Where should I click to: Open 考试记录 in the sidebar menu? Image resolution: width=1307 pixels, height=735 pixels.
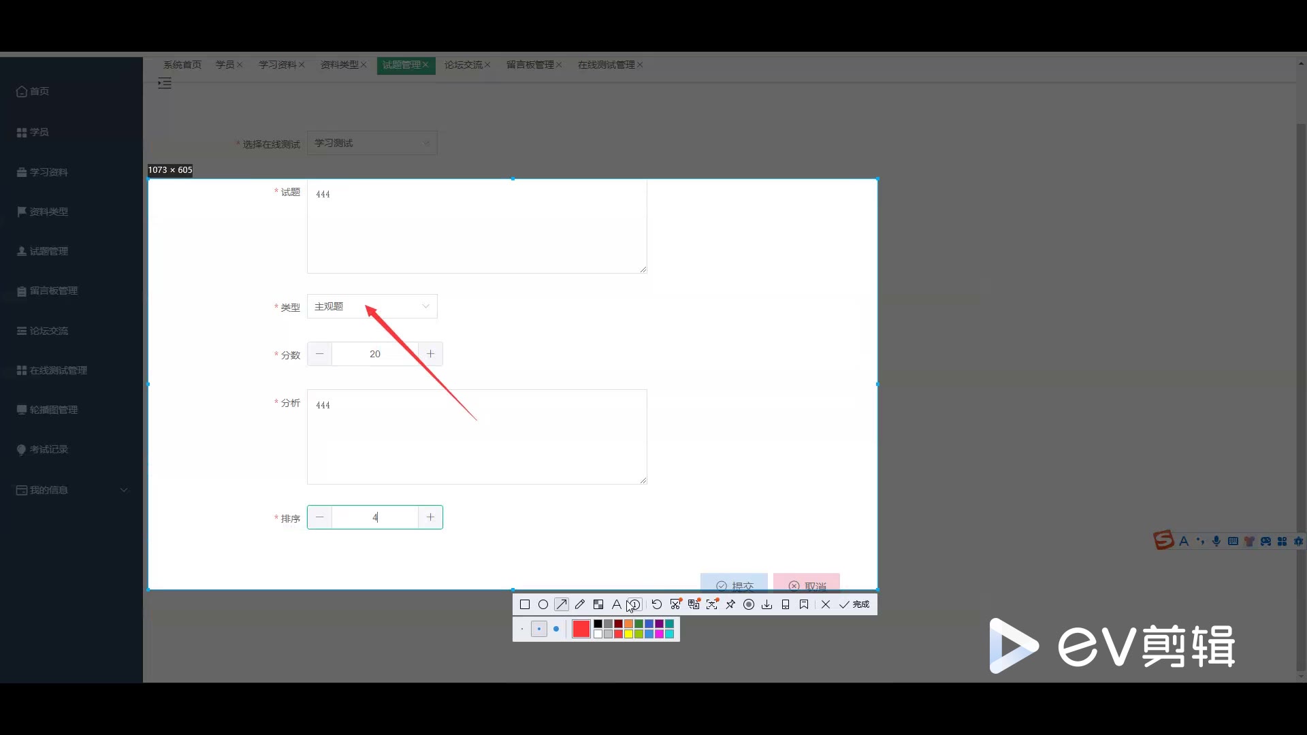pos(49,449)
